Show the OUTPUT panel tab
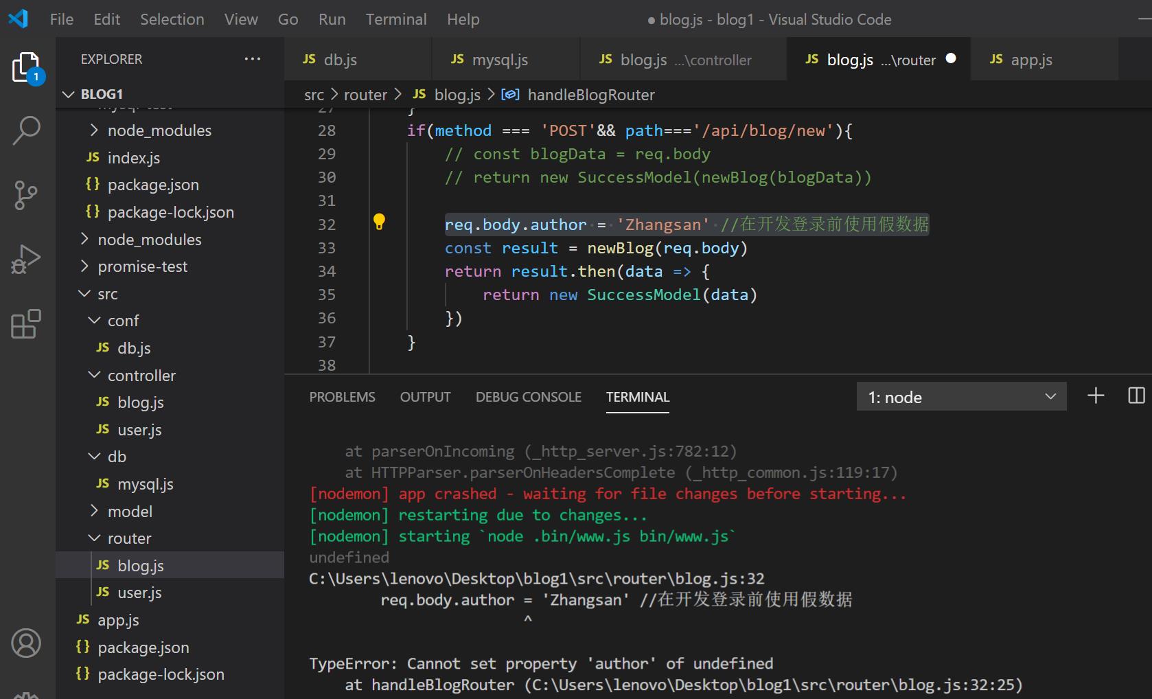This screenshot has width=1152, height=699. coord(426,397)
